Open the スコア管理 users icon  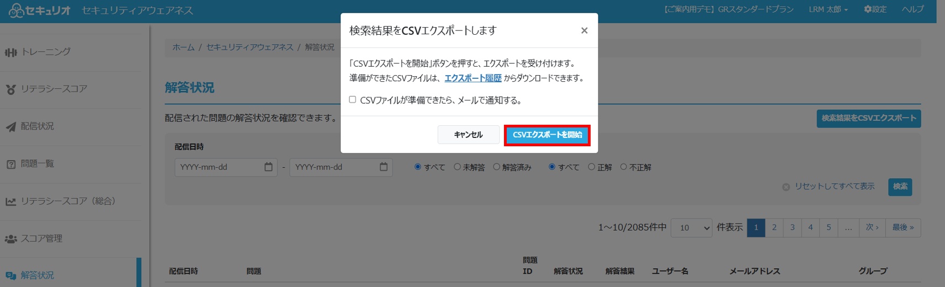(x=11, y=239)
